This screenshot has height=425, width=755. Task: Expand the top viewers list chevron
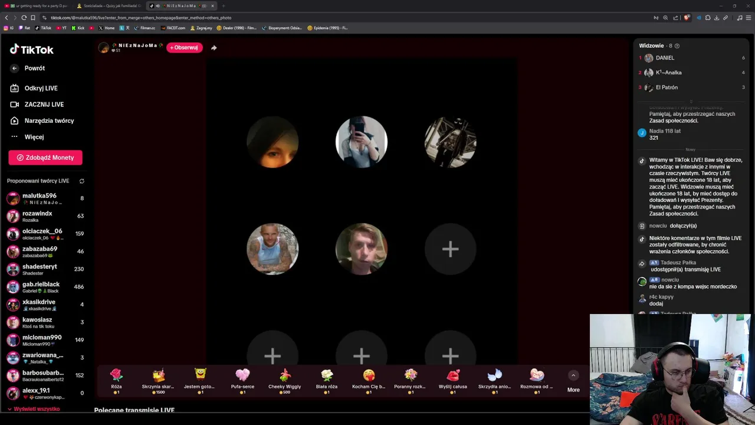(x=691, y=101)
